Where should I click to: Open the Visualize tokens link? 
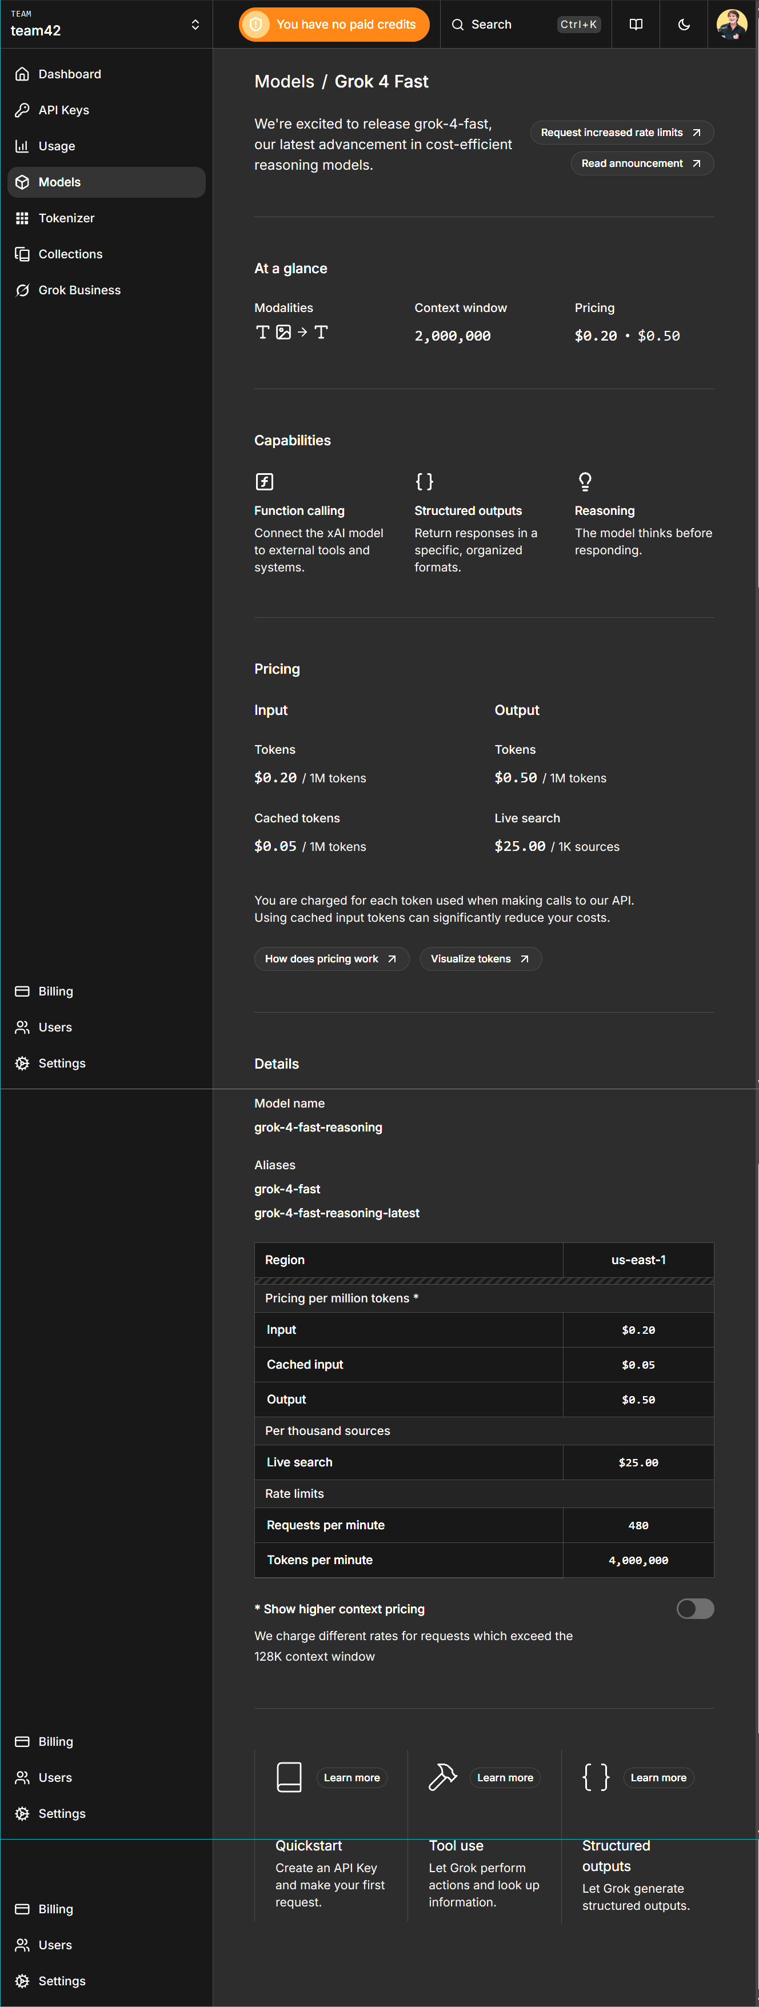[x=480, y=958]
